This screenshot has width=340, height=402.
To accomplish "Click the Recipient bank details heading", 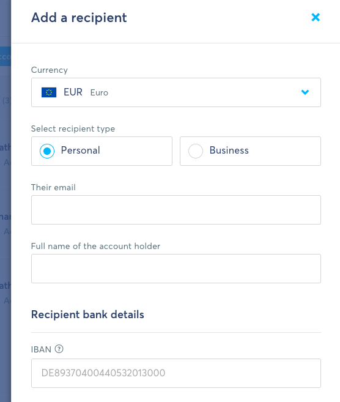I will point(87,315).
